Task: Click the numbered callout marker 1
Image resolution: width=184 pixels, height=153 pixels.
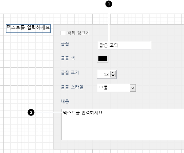Action: [x=109, y=4]
